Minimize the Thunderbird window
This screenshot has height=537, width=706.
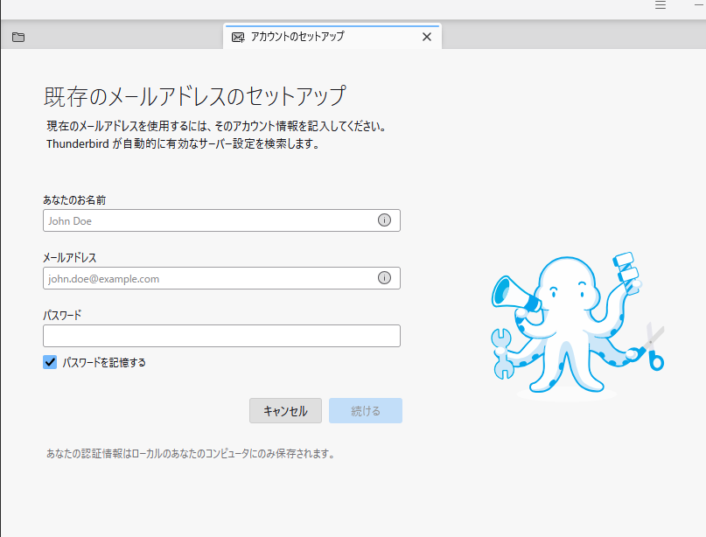coord(698,5)
